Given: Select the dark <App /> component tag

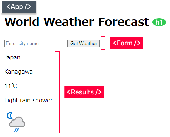Looking at the screenshot, I should coord(19,6).
